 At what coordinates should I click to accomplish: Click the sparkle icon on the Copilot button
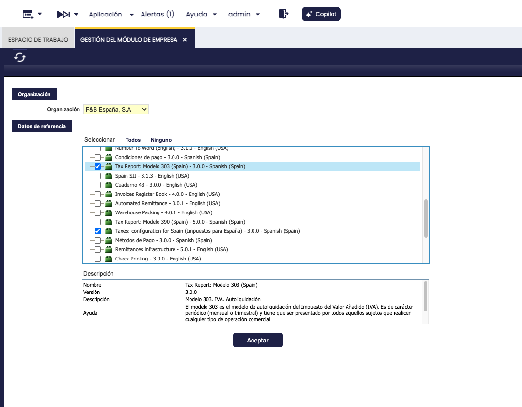pos(309,15)
